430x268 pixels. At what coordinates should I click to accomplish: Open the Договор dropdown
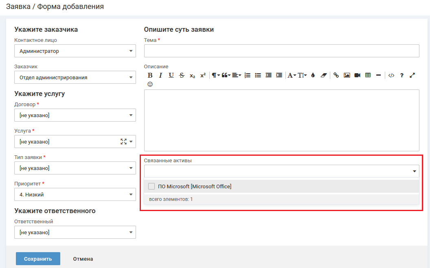75,115
